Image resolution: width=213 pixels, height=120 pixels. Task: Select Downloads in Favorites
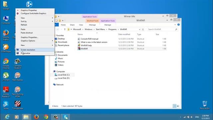coord(62,42)
